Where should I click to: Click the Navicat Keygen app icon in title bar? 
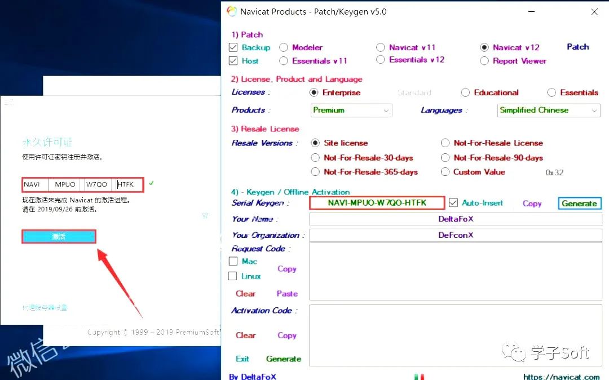(x=232, y=11)
